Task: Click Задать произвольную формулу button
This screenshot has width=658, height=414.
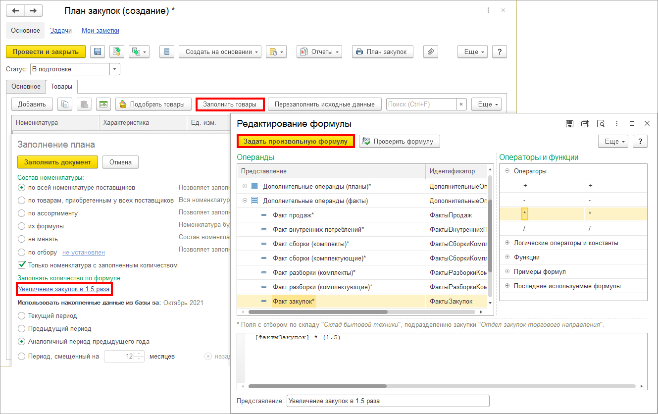Action: 296,141
